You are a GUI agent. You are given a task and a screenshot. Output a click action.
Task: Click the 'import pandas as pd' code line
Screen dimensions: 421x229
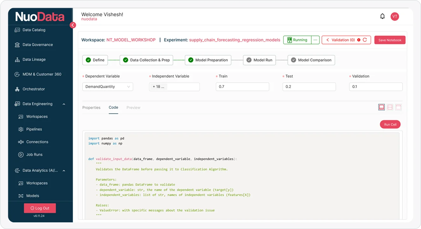106,138
